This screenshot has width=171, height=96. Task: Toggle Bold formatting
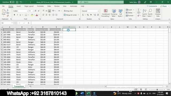tap(14, 15)
